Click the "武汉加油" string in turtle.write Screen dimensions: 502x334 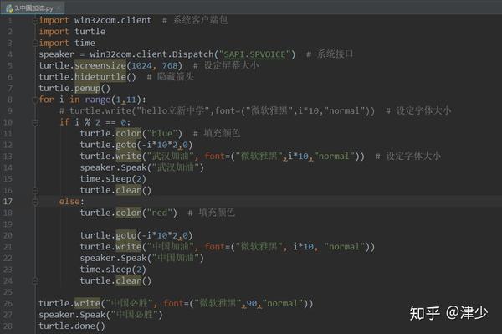point(171,157)
